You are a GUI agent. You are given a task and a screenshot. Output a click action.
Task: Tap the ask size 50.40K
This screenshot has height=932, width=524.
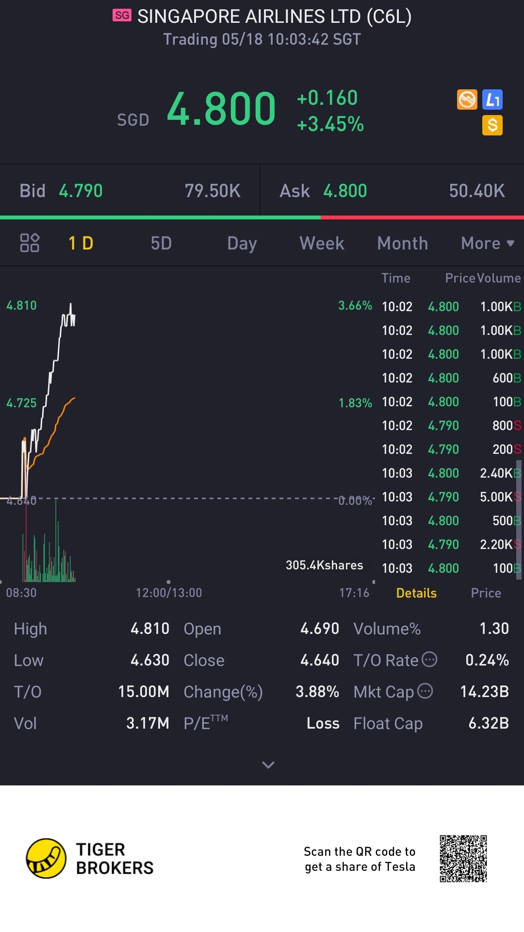point(477,191)
